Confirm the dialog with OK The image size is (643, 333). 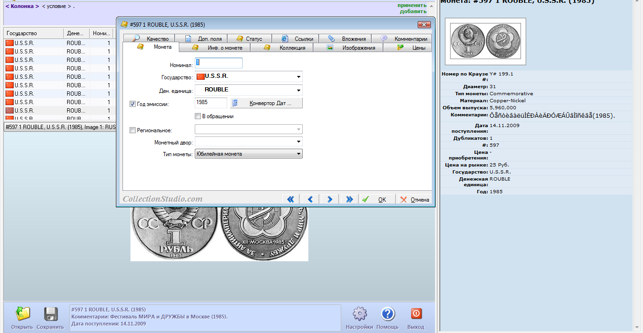376,199
